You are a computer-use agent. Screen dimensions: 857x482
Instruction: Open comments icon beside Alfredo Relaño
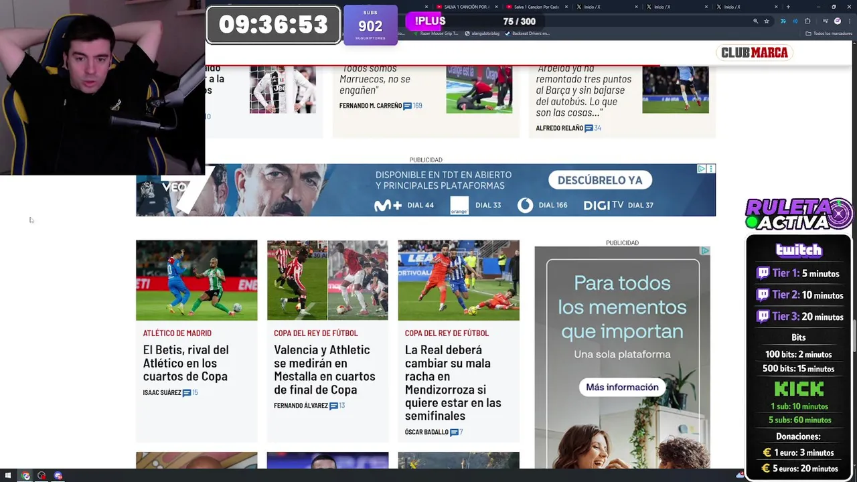pyautogui.click(x=589, y=128)
